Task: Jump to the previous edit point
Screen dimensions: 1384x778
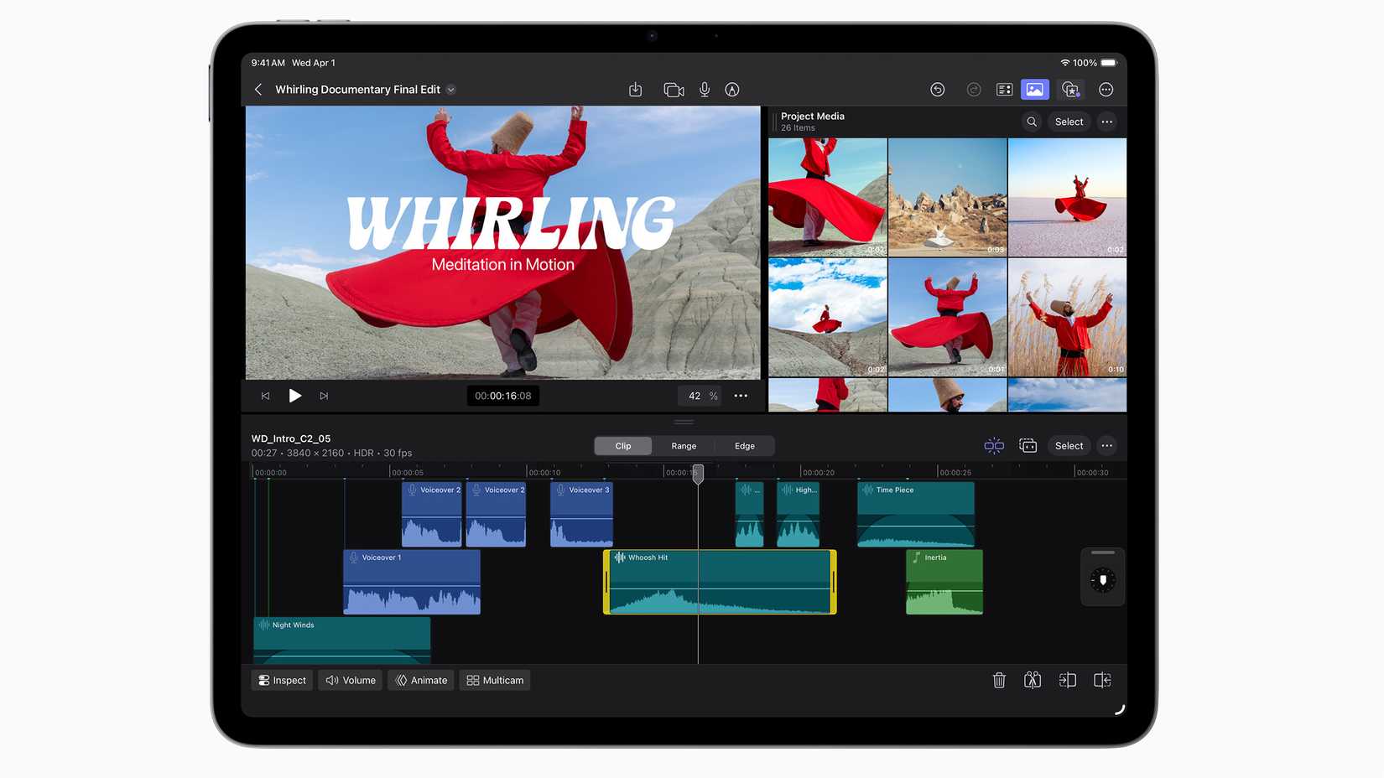Action: coord(265,396)
